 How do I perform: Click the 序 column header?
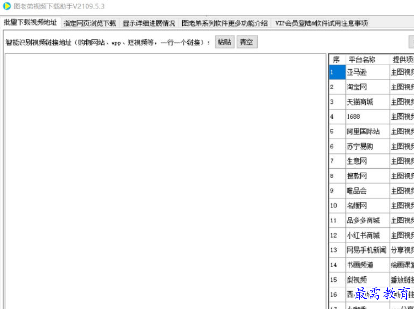click(336, 59)
